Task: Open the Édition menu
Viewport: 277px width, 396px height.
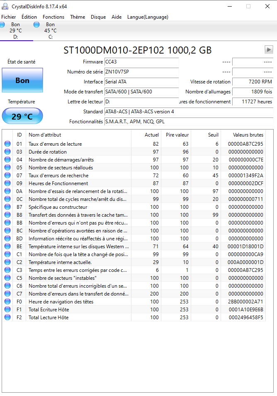Action: click(x=29, y=17)
